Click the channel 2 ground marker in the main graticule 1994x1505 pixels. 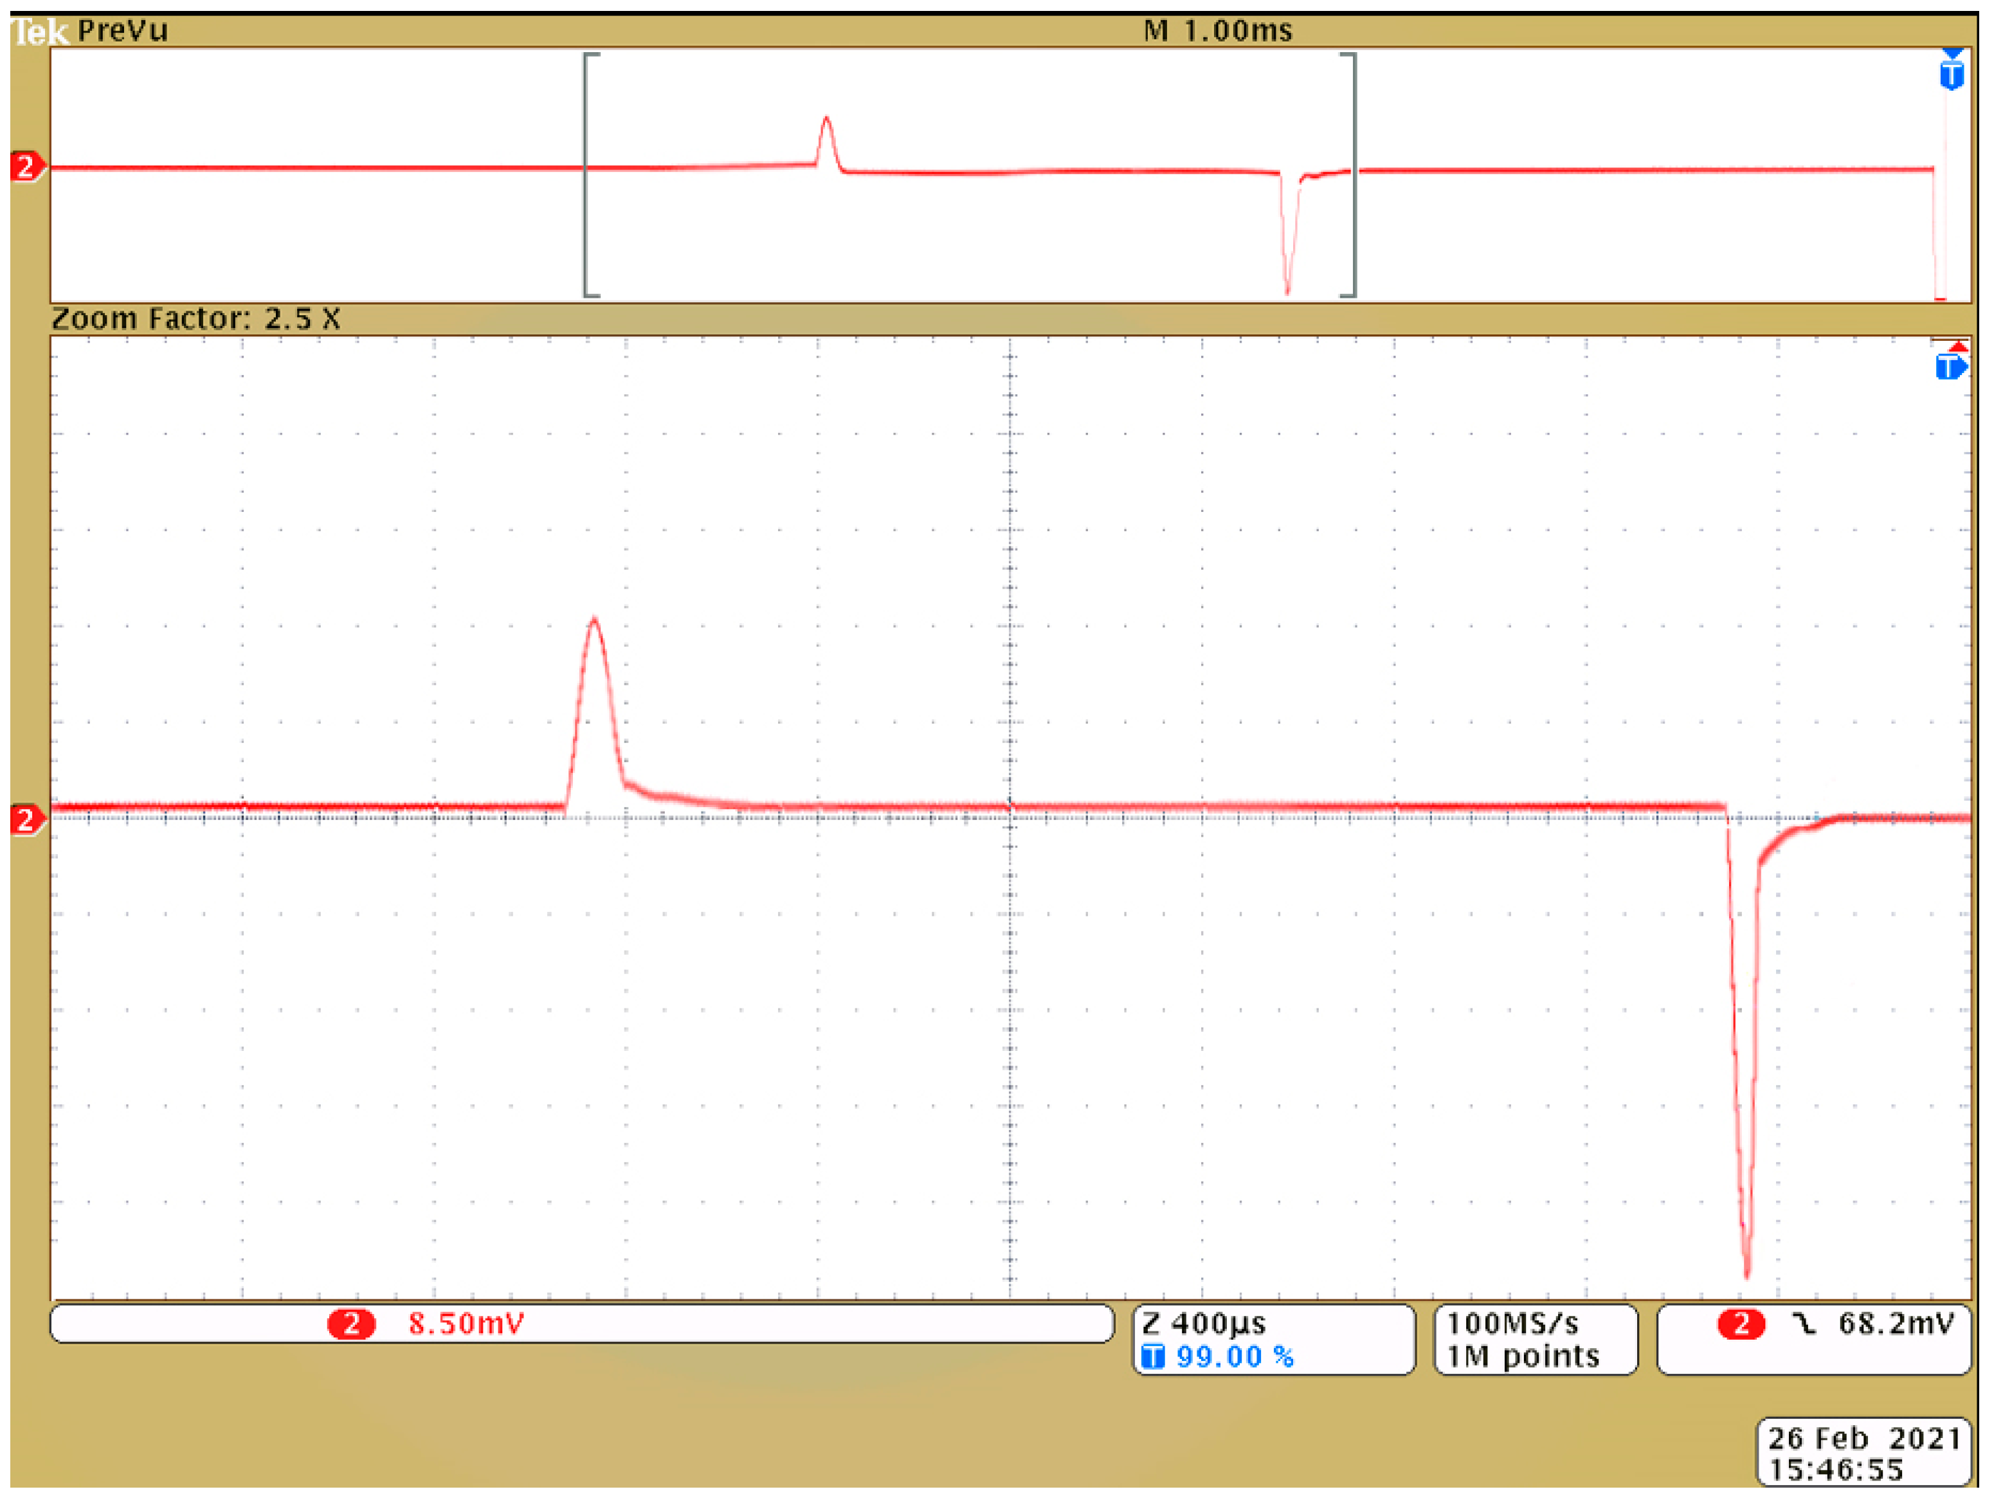[26, 819]
